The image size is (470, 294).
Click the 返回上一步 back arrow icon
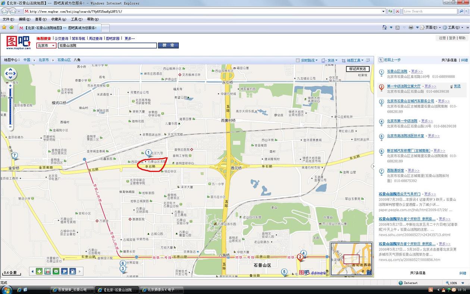pyautogui.click(x=381, y=60)
